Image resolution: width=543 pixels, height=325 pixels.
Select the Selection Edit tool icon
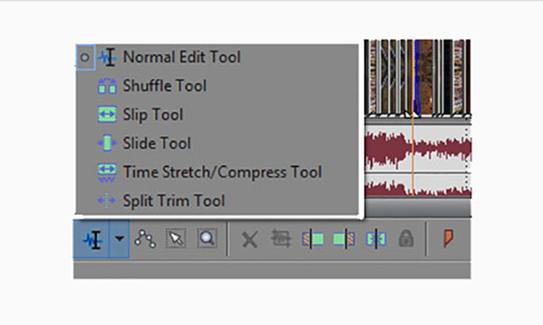coord(176,239)
